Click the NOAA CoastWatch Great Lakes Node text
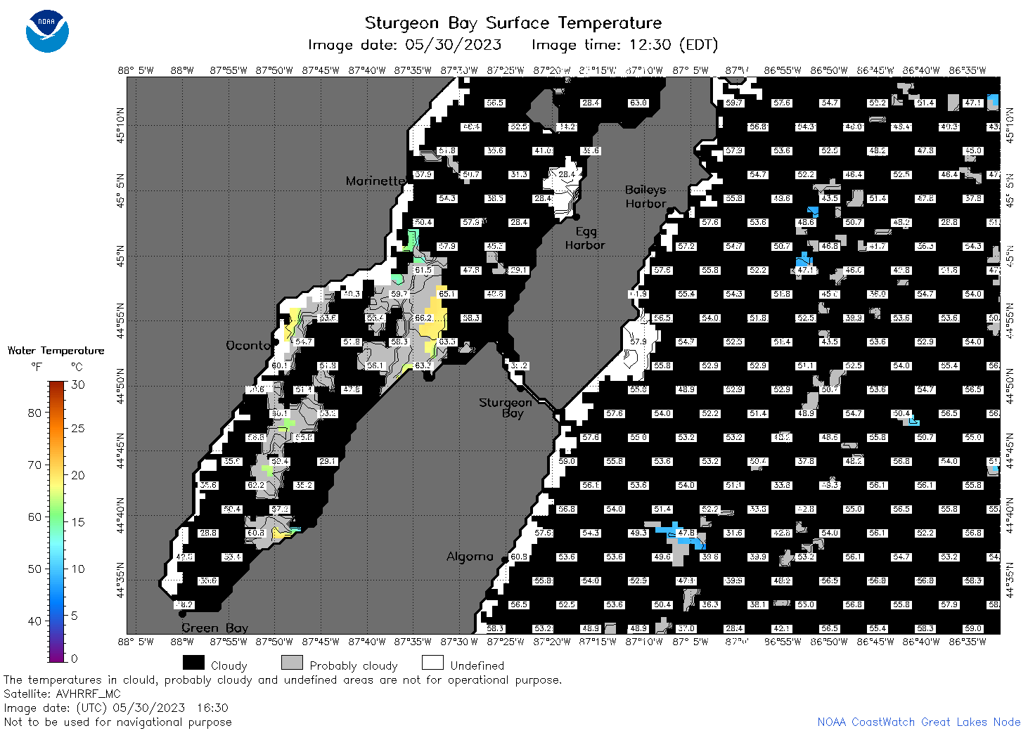 (x=919, y=722)
